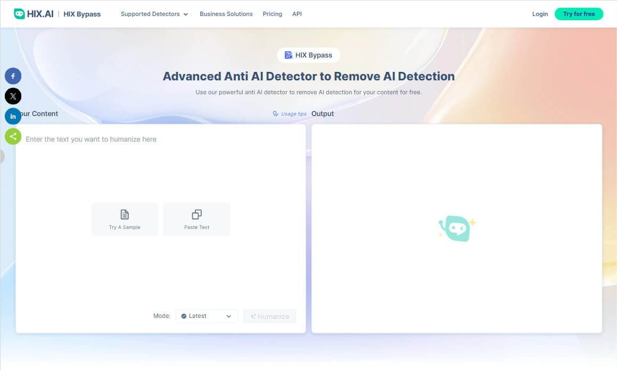Go to the Pricing page
This screenshot has width=617, height=370.
coord(272,14)
